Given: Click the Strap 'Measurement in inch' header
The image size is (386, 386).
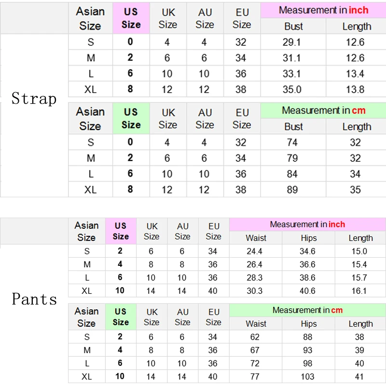Looking at the screenshot, I should [x=323, y=10].
